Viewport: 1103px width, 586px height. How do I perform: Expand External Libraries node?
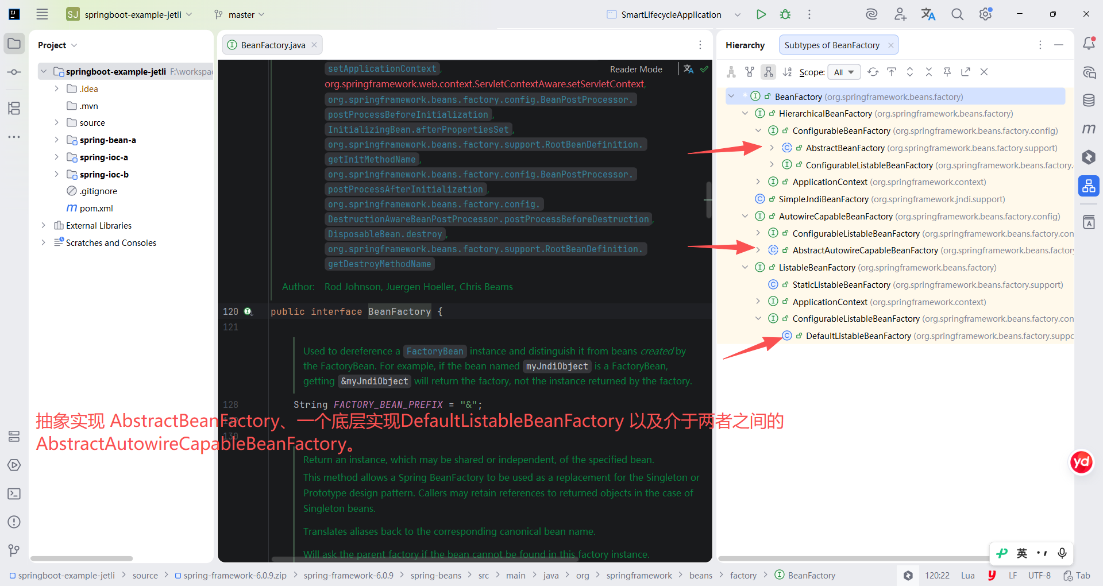click(x=43, y=225)
